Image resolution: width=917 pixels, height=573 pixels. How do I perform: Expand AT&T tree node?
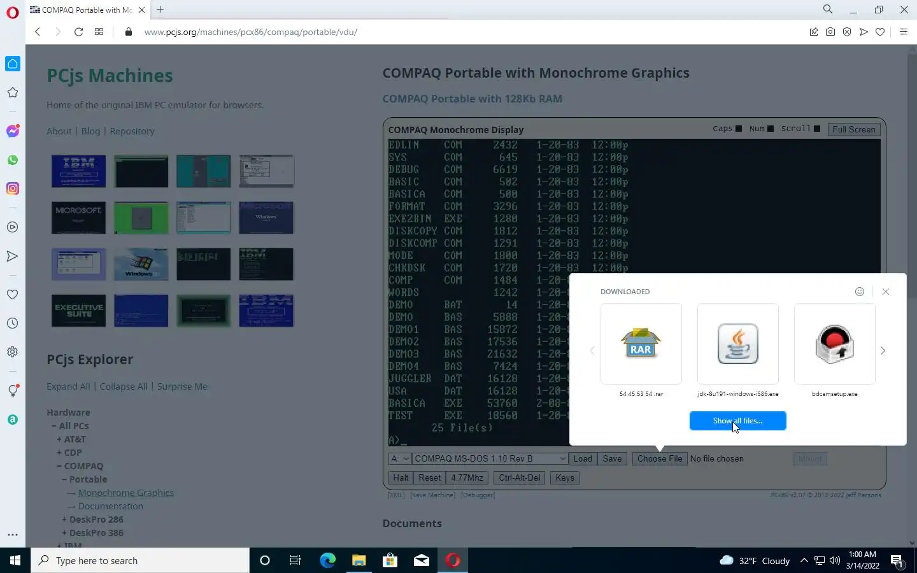(x=71, y=439)
